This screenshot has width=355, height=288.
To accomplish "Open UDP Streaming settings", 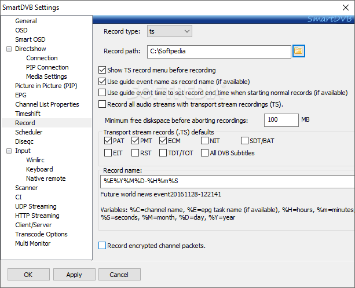I will pos(35,206).
